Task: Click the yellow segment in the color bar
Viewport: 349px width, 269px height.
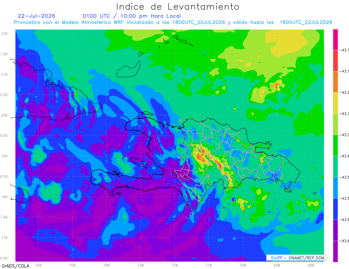Action: click(335, 103)
